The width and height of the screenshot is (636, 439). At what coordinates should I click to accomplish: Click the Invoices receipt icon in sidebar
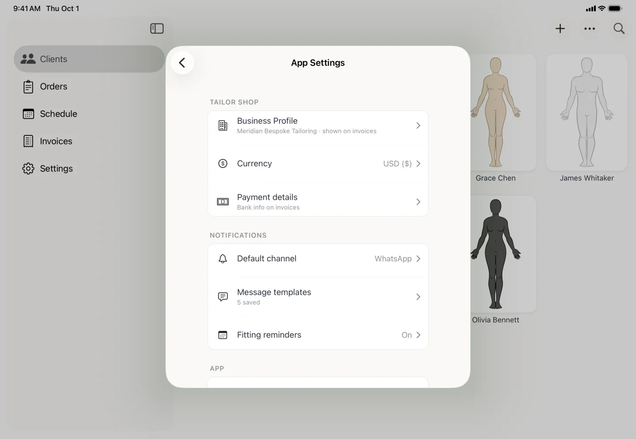[x=28, y=141]
